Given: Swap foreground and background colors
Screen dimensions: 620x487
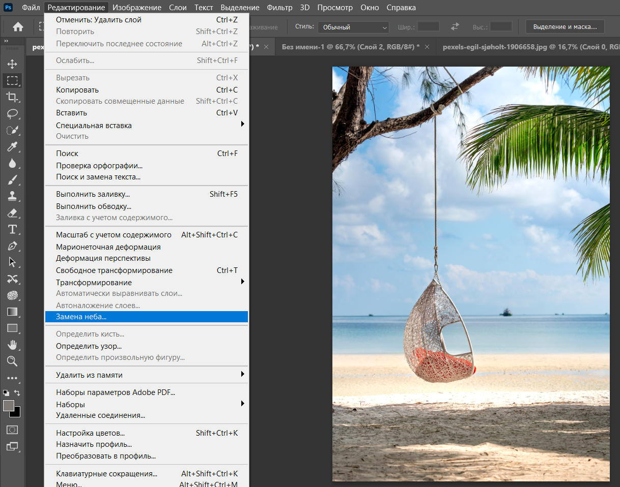Looking at the screenshot, I should coord(17,393).
